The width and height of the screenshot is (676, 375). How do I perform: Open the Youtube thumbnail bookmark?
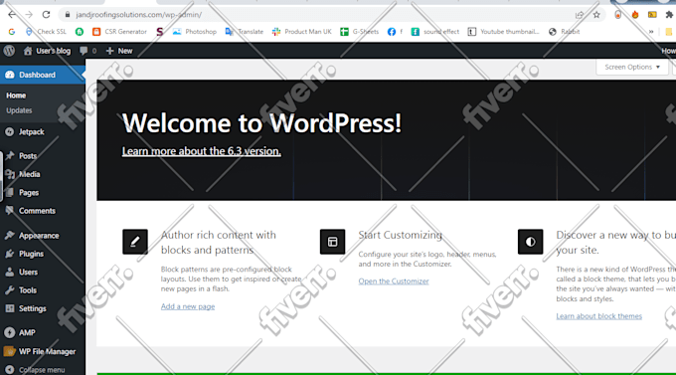click(504, 32)
